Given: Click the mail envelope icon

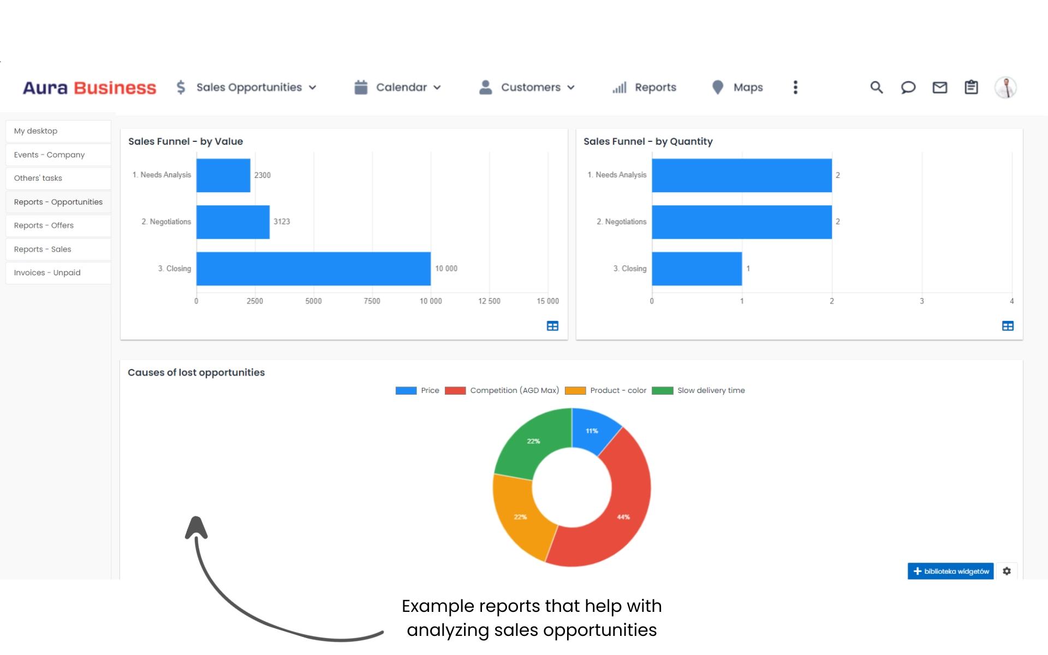Looking at the screenshot, I should [x=940, y=87].
